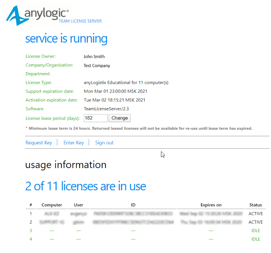271x253 pixels.
Task: Click the 'Test Company' value
Action: pos(97,66)
